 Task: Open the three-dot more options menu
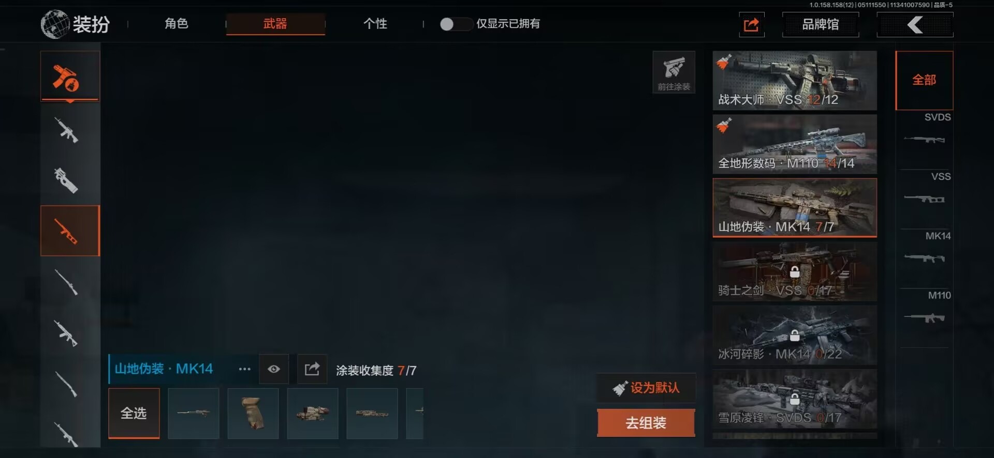(x=244, y=369)
